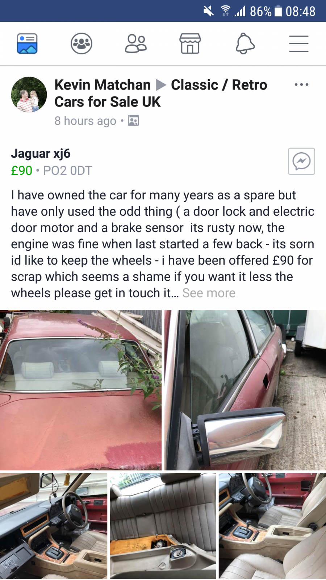Screen dimensions: 326x580
Task: Expand the post with See more
Action: point(209,293)
